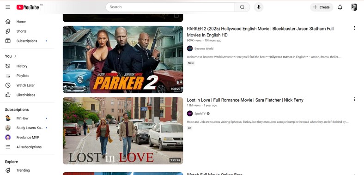Click the 11M views text
Screen dimensions: 364x175
pyautogui.click(x=194, y=105)
